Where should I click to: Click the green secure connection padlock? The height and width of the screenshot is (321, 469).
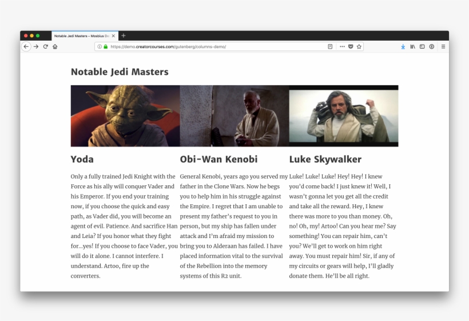[106, 47]
